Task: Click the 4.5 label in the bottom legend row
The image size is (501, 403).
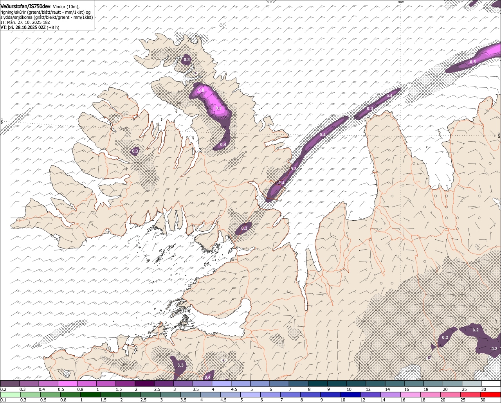Action: point(223,400)
